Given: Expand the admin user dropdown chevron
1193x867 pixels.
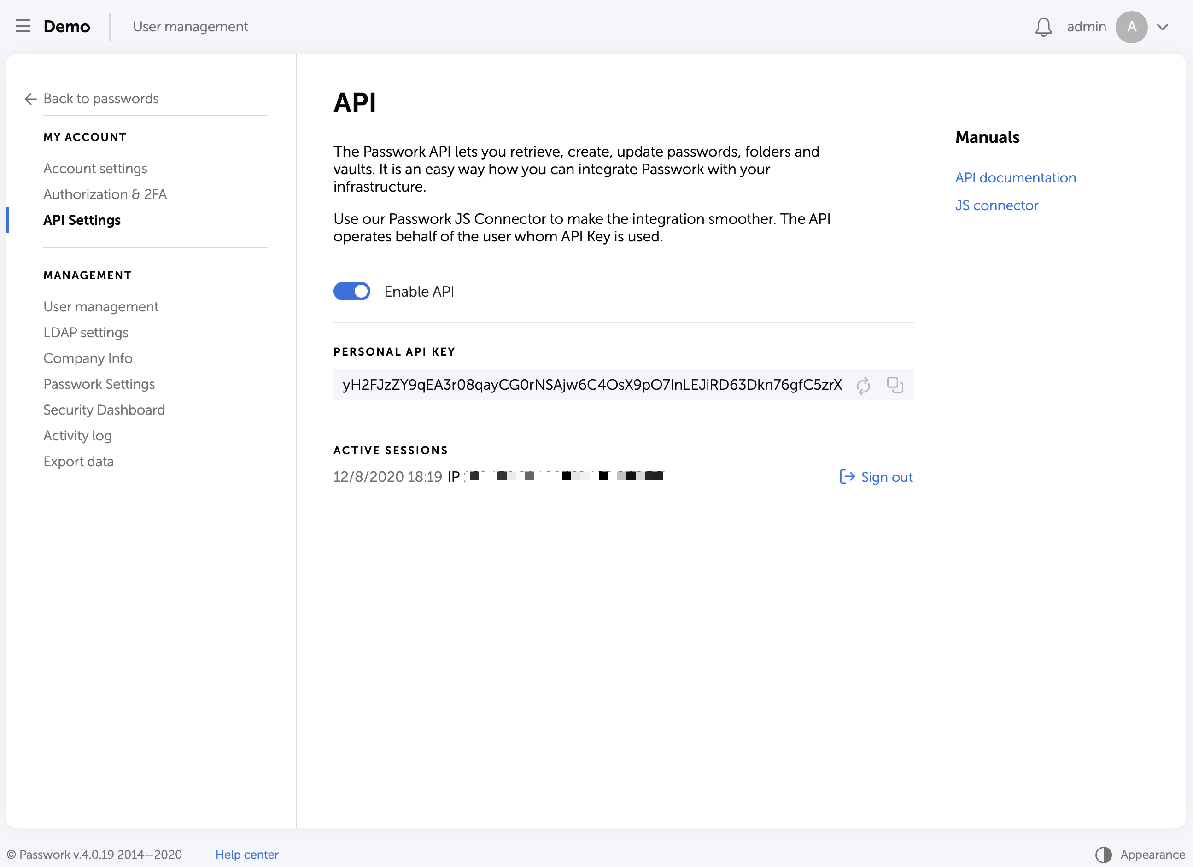Looking at the screenshot, I should [1163, 27].
